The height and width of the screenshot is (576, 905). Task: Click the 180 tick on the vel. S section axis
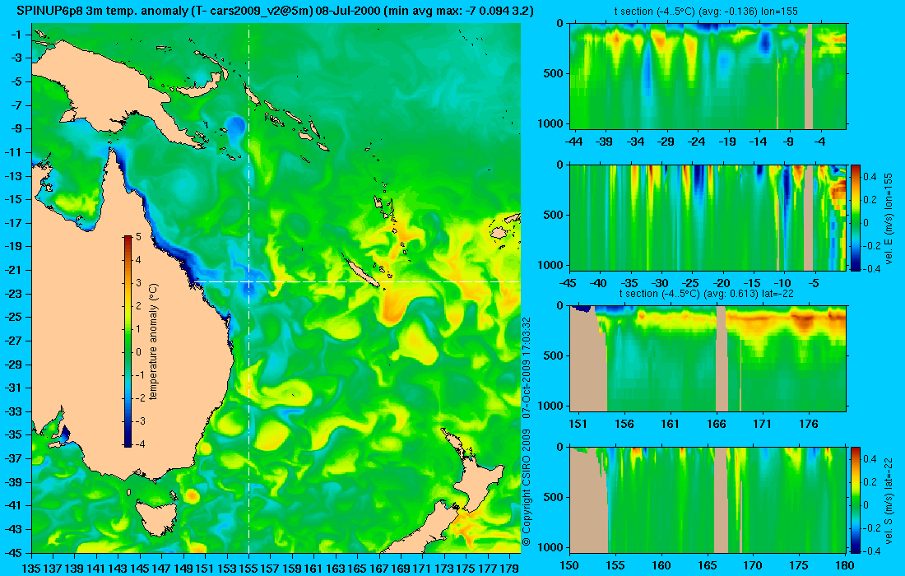pyautogui.click(x=845, y=565)
